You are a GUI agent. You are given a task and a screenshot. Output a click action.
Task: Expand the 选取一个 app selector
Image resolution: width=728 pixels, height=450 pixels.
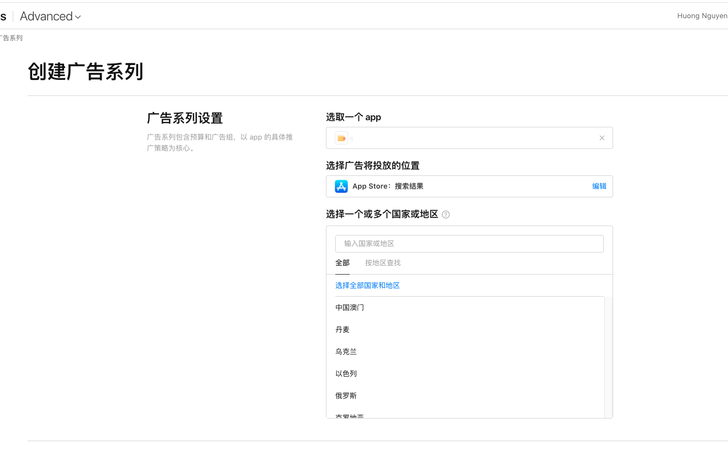pos(469,137)
